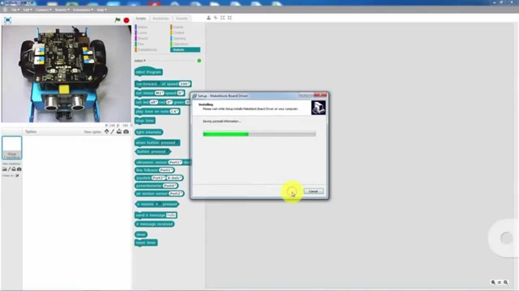Cancel the Makeblock Board Driver setup
This screenshot has height=291, width=519.
pos(313,191)
